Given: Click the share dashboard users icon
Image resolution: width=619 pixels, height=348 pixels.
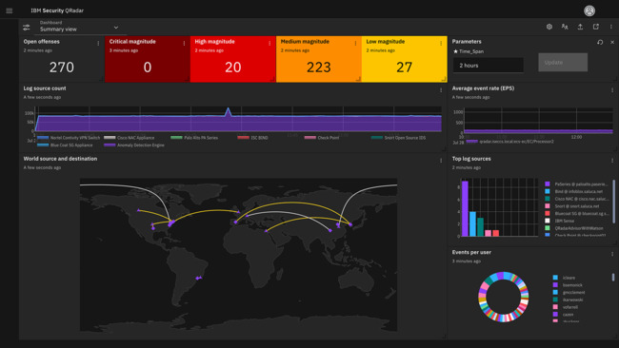Looking at the screenshot, I should 565,27.
